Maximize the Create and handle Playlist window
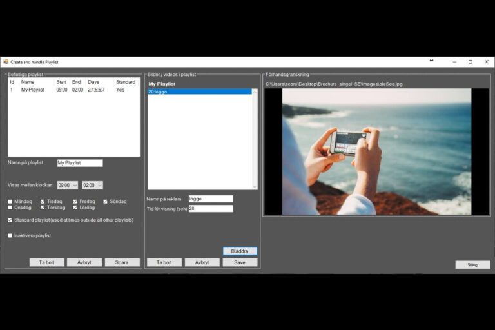Screen dimensions: 495x330 tap(470, 62)
